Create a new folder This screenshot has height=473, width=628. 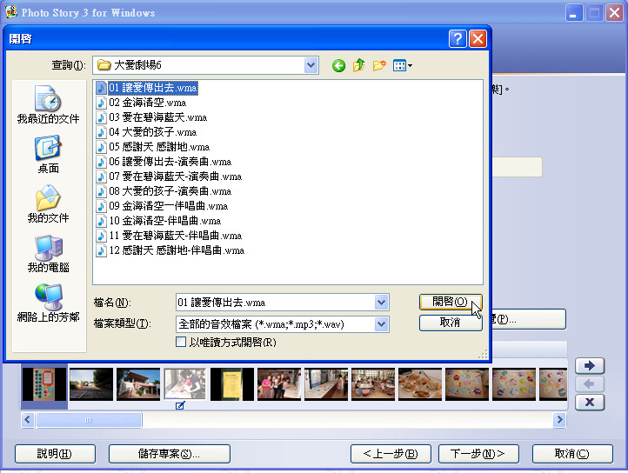379,65
